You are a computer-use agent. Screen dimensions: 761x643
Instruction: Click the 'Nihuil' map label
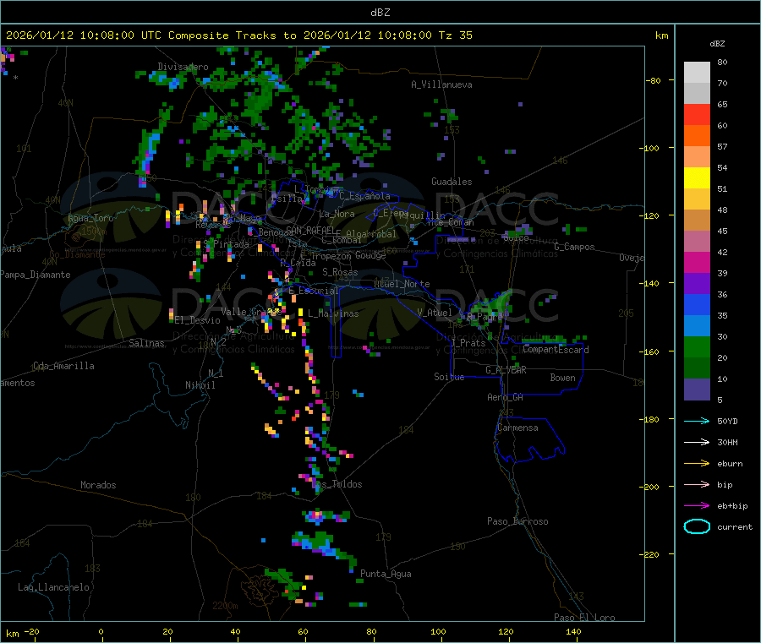tap(200, 385)
